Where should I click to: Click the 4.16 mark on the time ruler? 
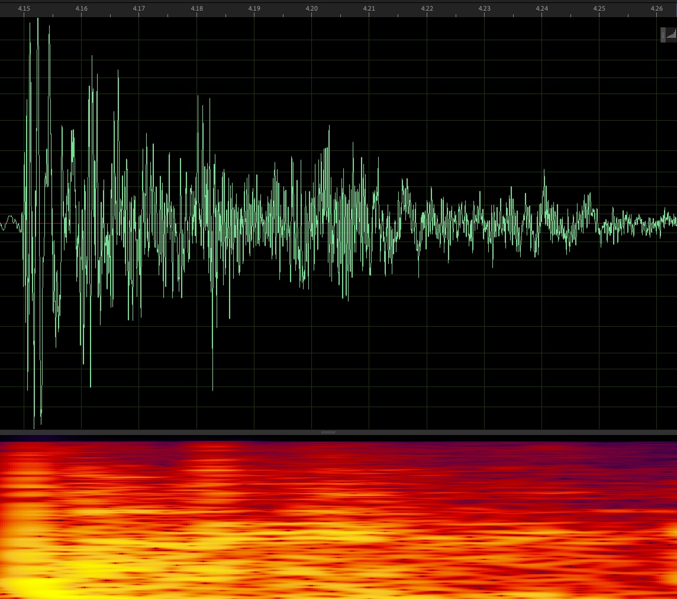[x=82, y=9]
